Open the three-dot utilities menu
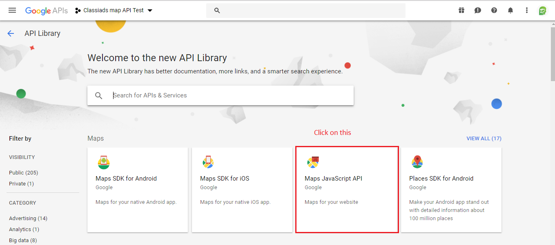The image size is (555, 245). click(527, 11)
